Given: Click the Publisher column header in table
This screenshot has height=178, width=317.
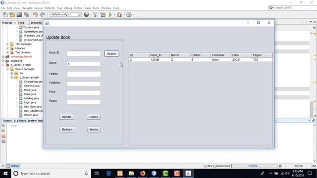Looking at the screenshot, I should pos(221,55).
